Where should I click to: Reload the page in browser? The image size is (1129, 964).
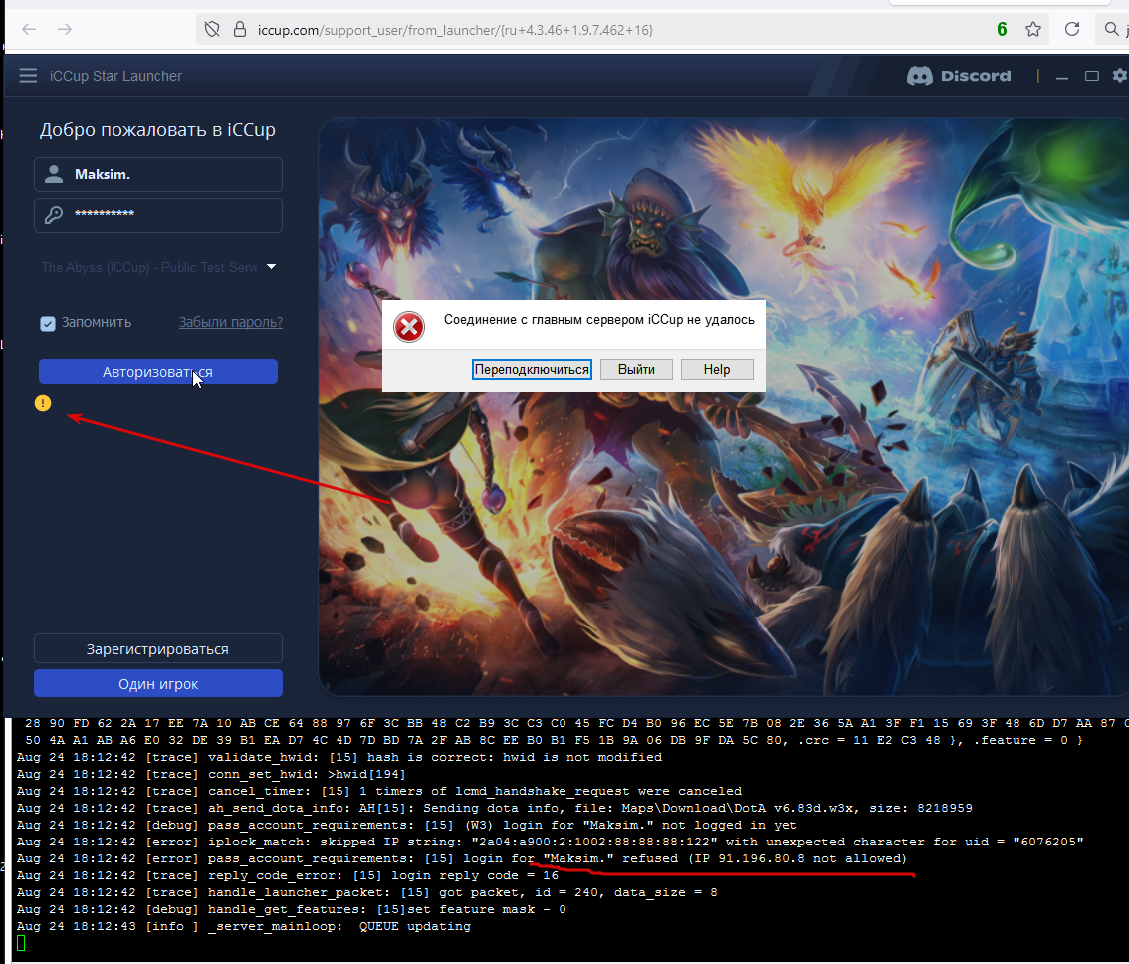click(x=1072, y=29)
